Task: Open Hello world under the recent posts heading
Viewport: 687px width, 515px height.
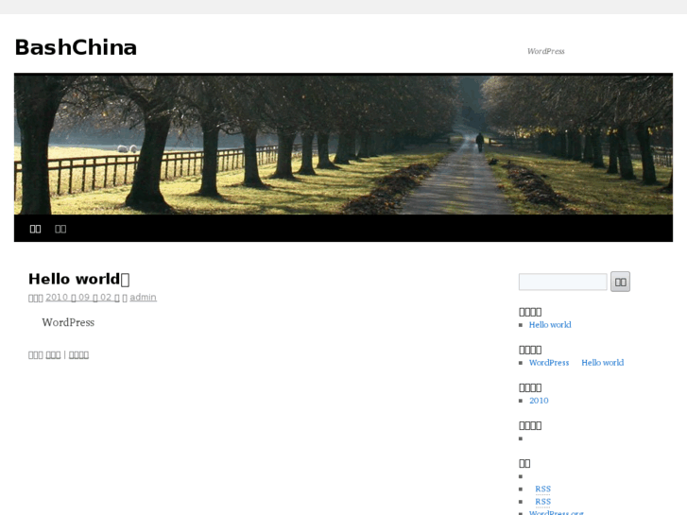Action: click(550, 325)
